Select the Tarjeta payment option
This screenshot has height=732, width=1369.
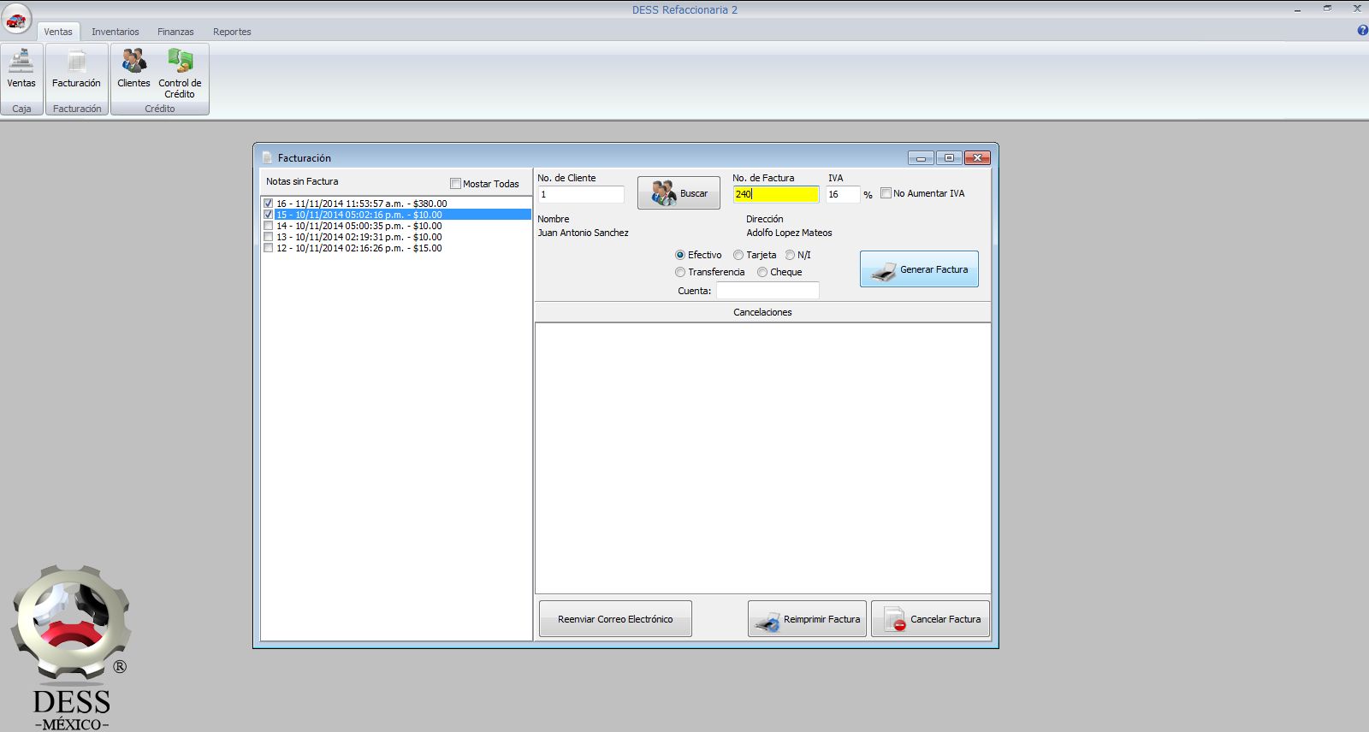pos(738,255)
